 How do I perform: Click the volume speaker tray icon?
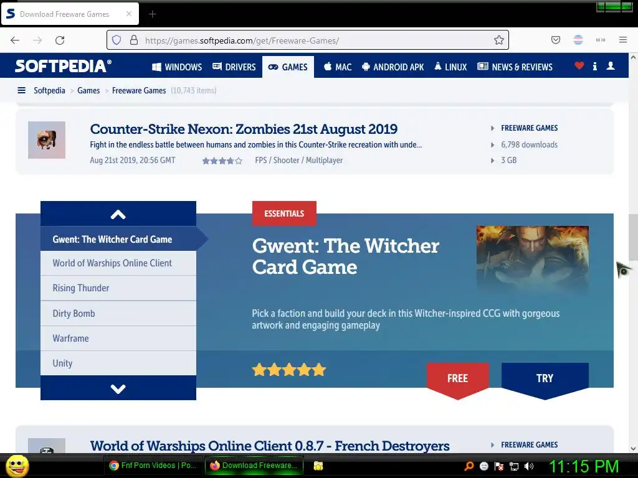[529, 466]
